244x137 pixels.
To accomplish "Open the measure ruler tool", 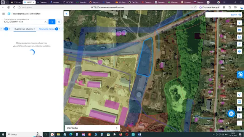I will [x=239, y=30].
